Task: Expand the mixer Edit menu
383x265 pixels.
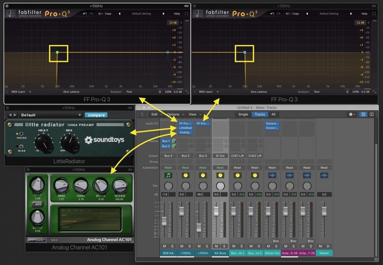Action: pyautogui.click(x=156, y=114)
